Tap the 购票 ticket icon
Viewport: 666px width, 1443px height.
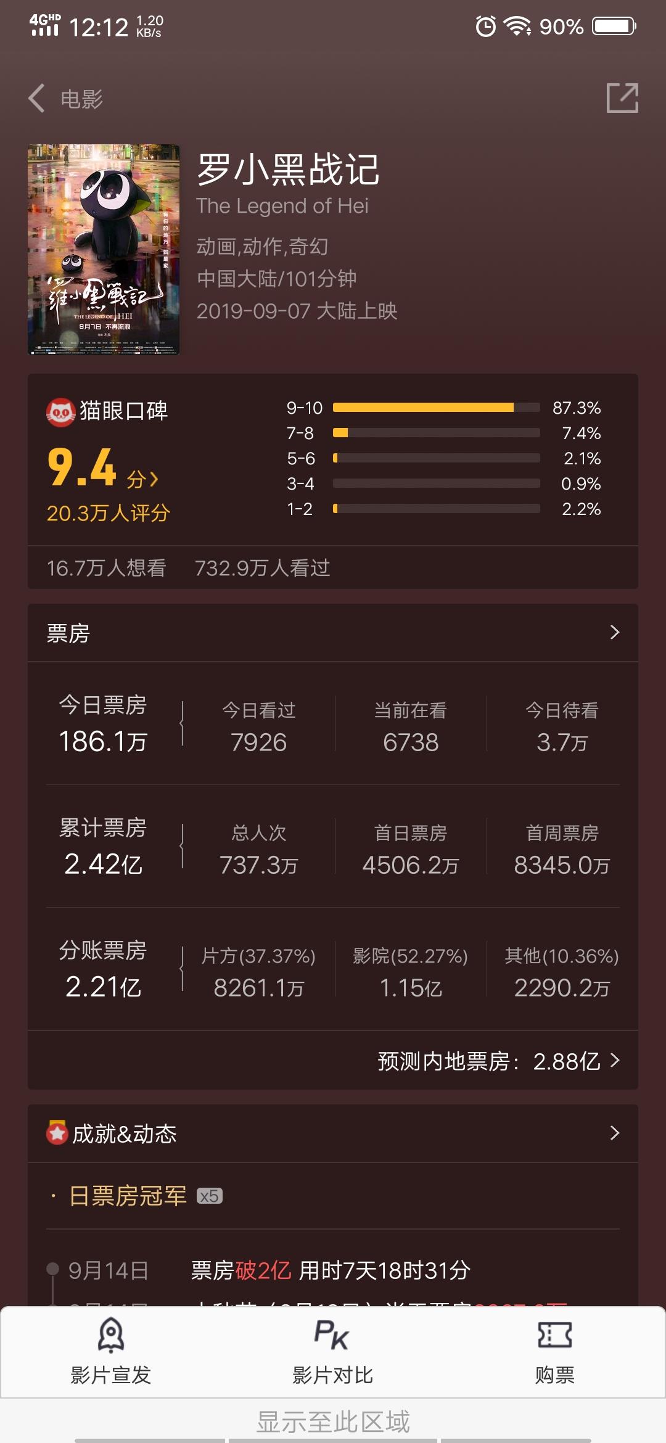click(x=554, y=1335)
